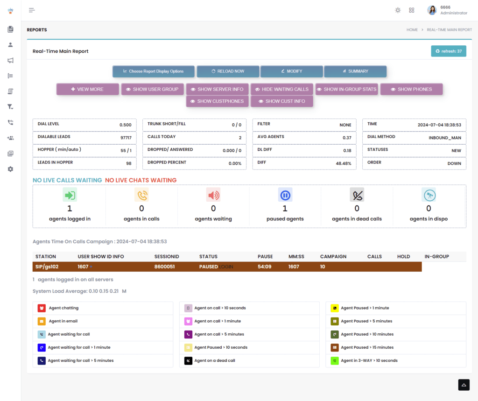The height and width of the screenshot is (401, 478).
Task: Click the user groups sidebar icon
Action: pyautogui.click(x=10, y=138)
